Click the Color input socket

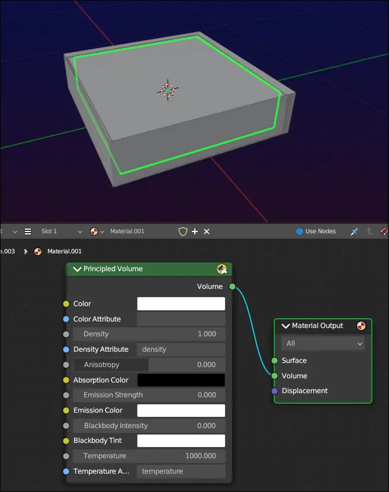click(x=66, y=304)
